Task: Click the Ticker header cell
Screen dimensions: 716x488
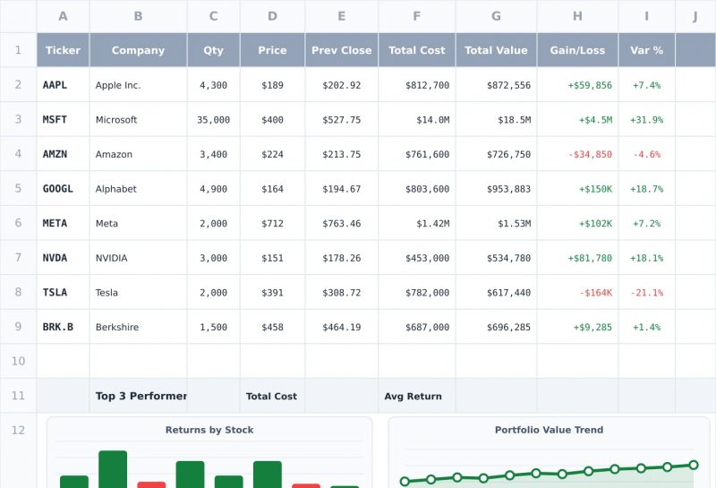Action: point(63,50)
